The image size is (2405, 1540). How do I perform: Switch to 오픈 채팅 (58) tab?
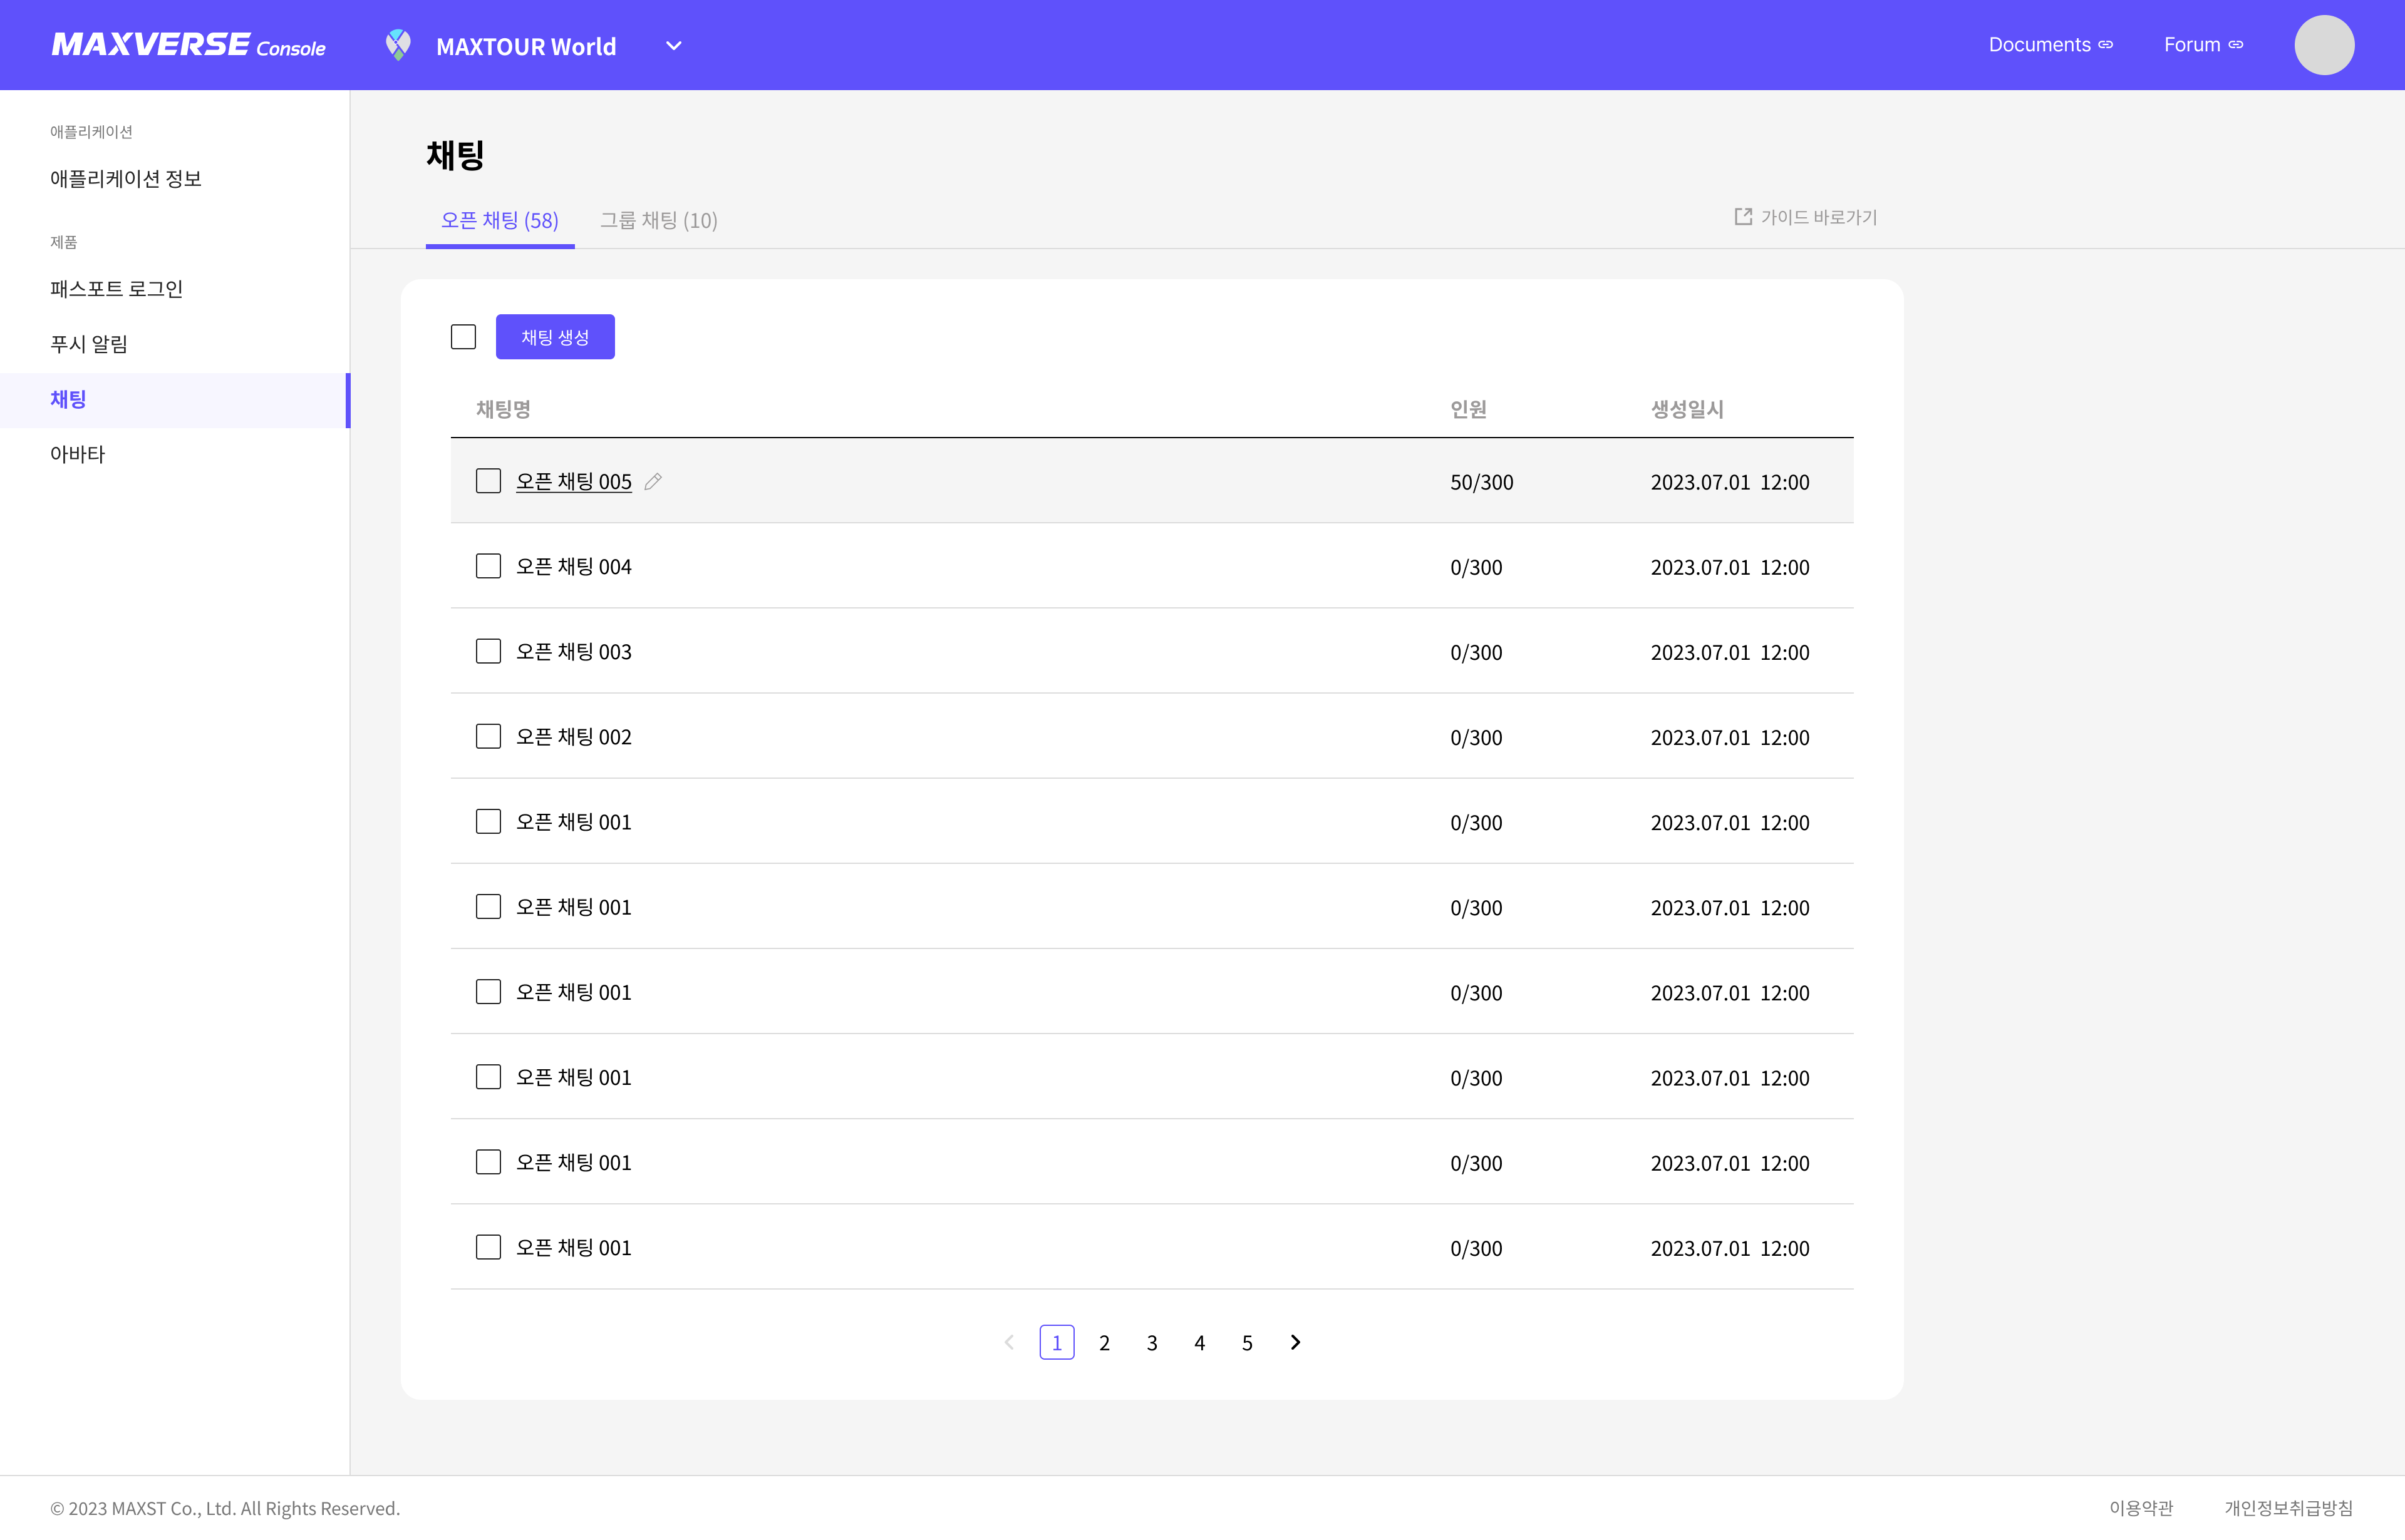499,220
